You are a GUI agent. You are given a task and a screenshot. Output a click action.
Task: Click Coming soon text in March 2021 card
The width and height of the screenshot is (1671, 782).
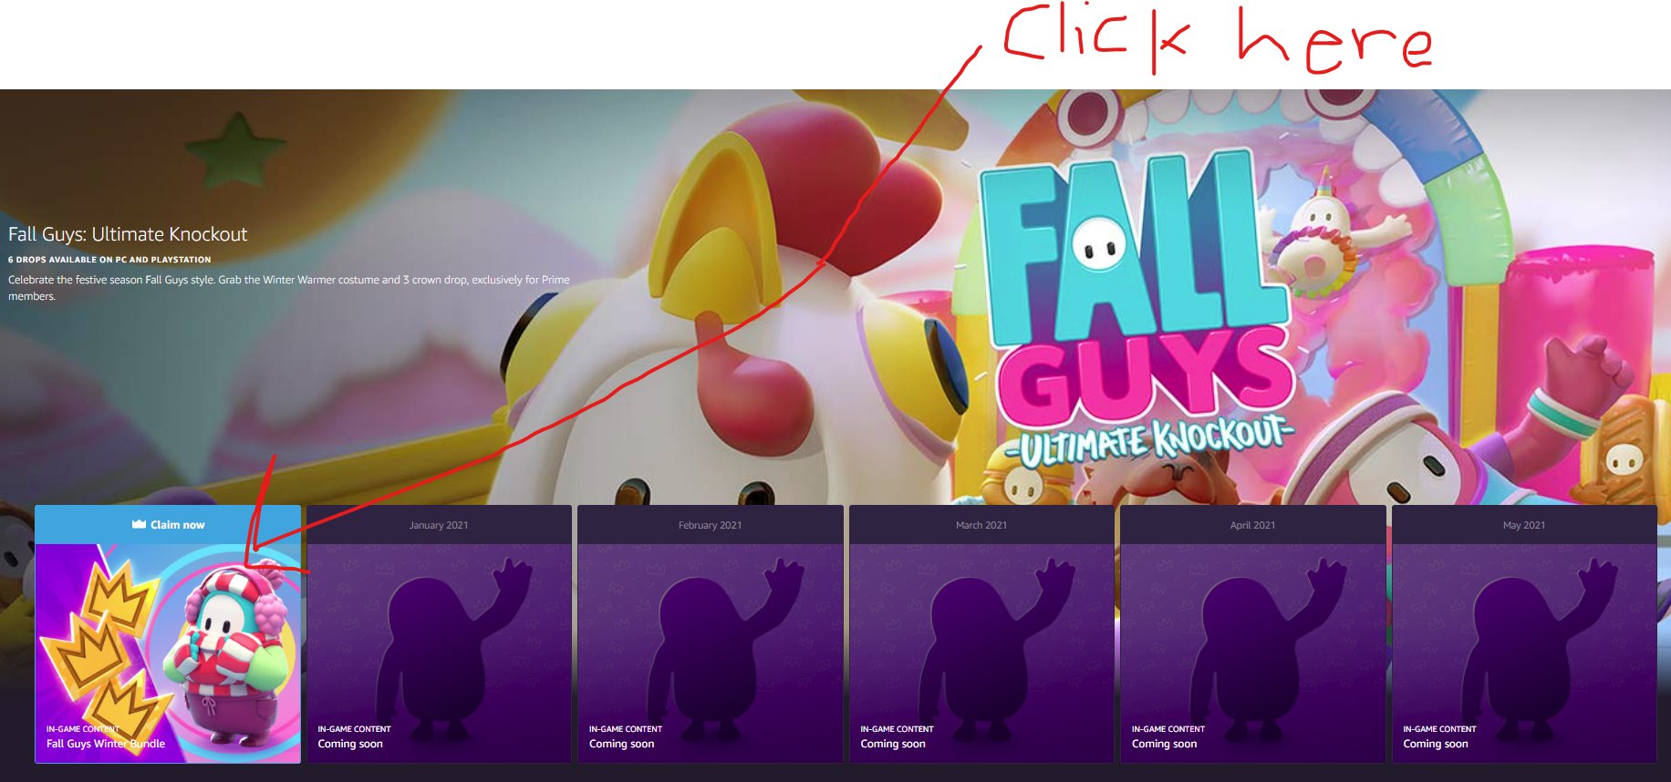(893, 744)
